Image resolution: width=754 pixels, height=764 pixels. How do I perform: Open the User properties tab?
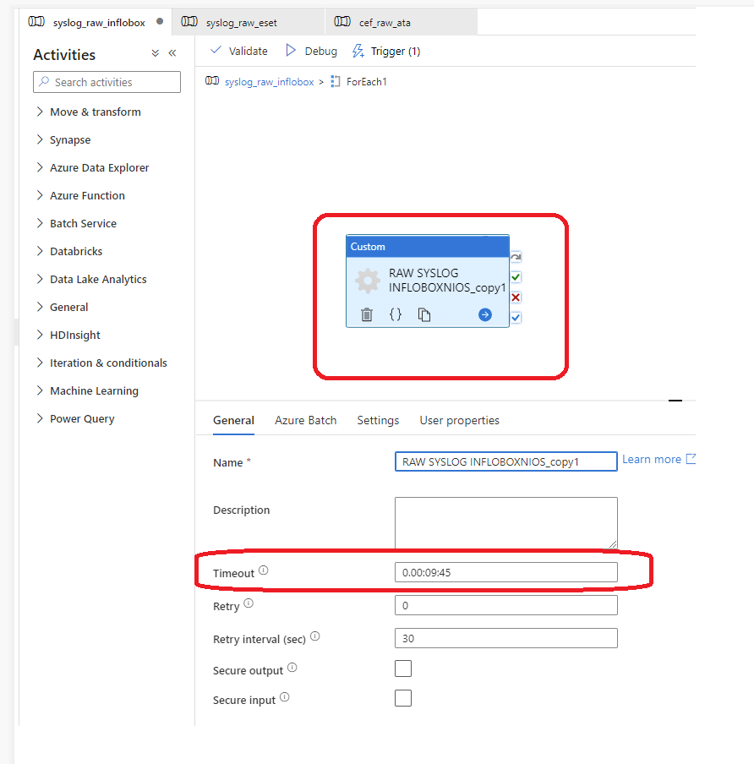click(459, 421)
